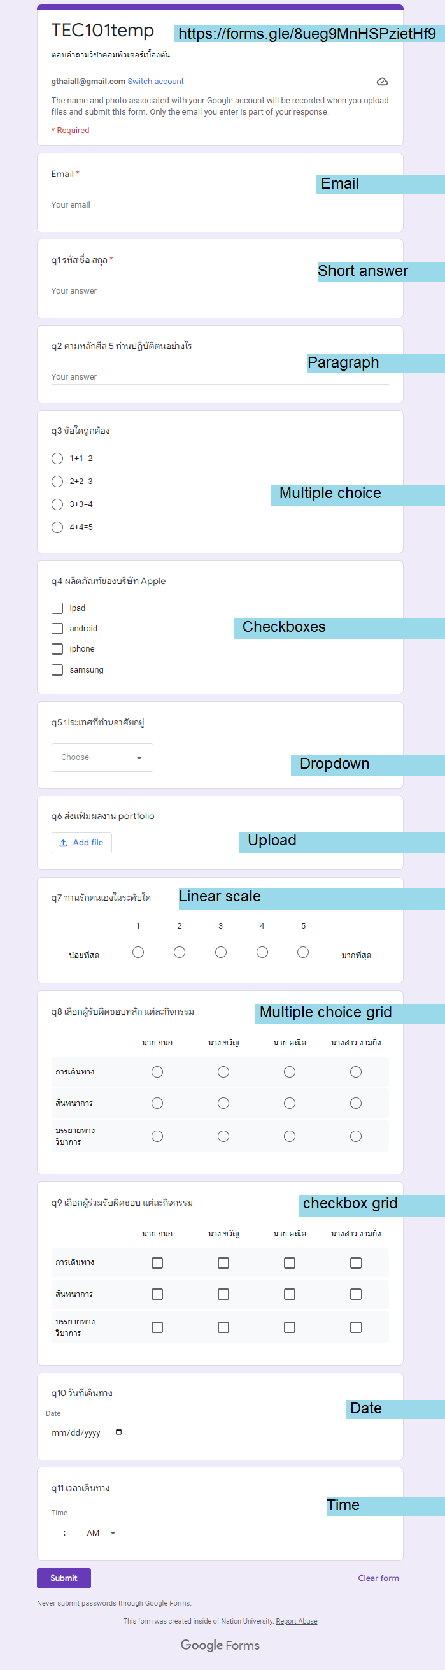Image resolution: width=445 pixels, height=1670 pixels.
Task: Click the mm/dd/yyyy date field
Action: point(79,1432)
